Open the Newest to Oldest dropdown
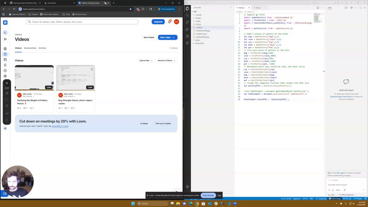 point(166,60)
